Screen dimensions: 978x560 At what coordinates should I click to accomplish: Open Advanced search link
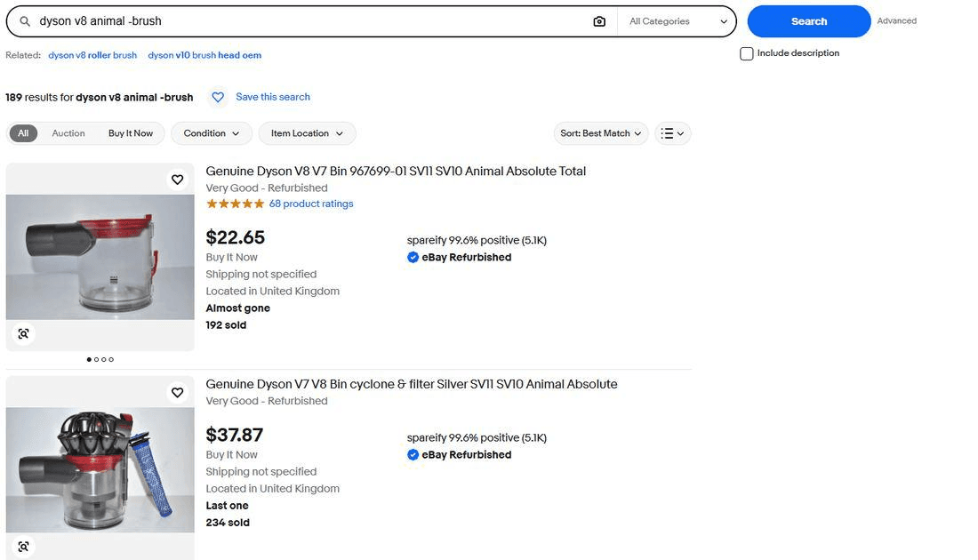click(897, 20)
